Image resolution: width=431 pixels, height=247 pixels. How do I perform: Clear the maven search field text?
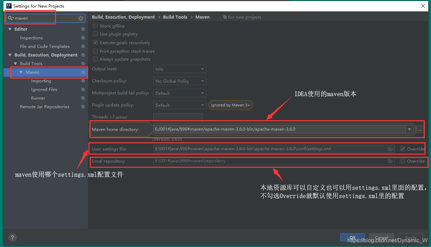81,18
